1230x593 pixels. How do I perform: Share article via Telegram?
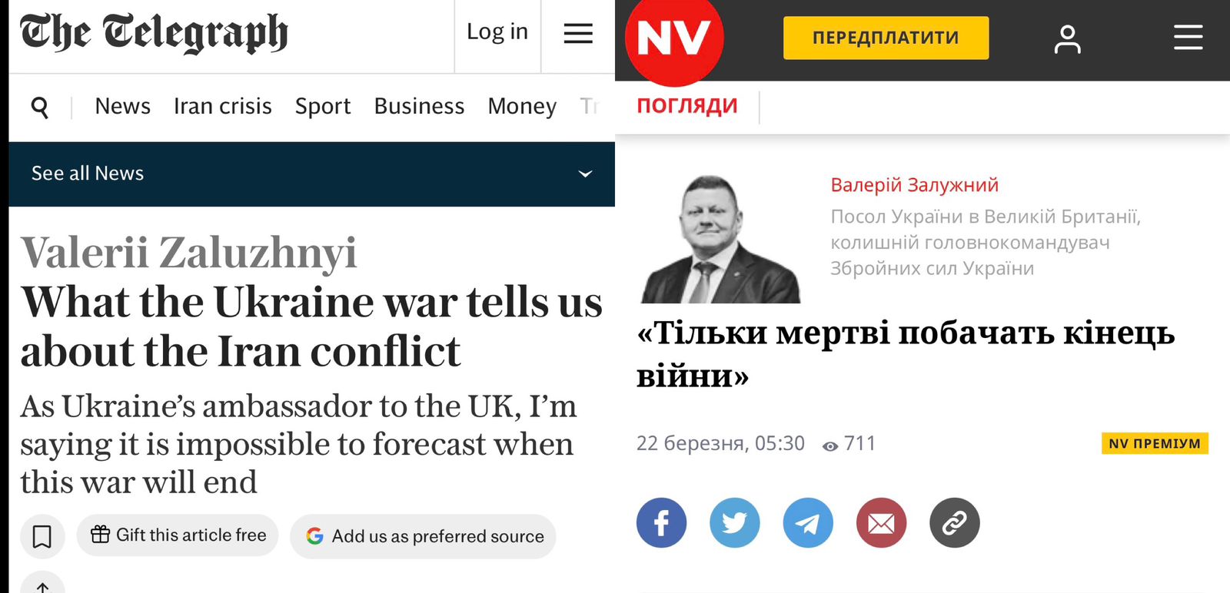pyautogui.click(x=807, y=523)
